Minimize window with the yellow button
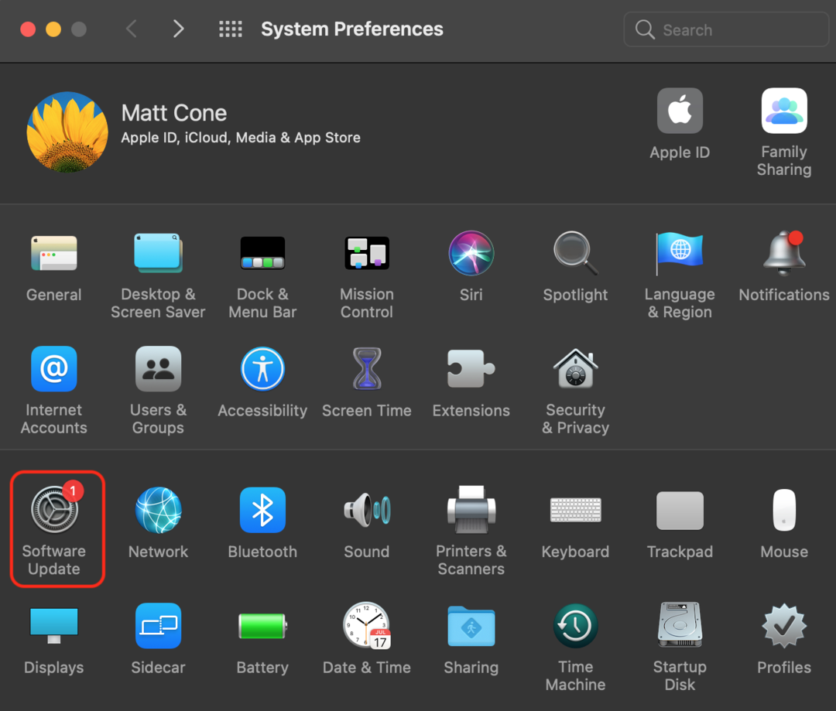The image size is (836, 711). pyautogui.click(x=53, y=29)
